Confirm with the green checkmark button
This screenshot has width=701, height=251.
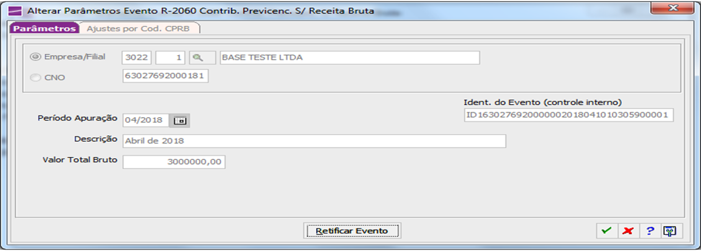(607, 231)
